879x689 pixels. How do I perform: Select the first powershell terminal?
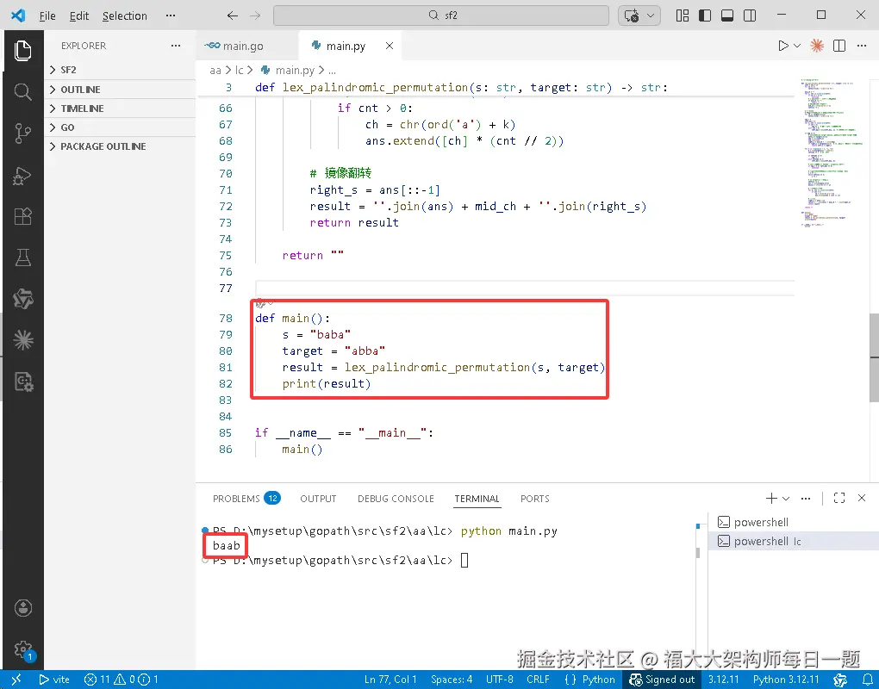point(793,522)
